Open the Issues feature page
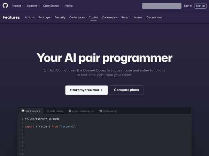The image size is (209, 156). point(138,17)
